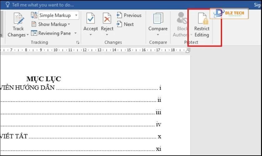Jump to Next change
The image size is (262, 156).
125,24
